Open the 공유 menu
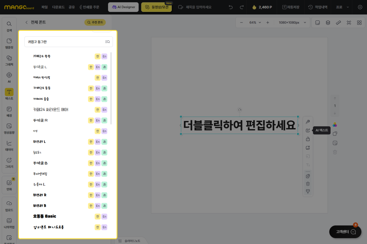Screen dimensions: 367x244 click(72, 7)
